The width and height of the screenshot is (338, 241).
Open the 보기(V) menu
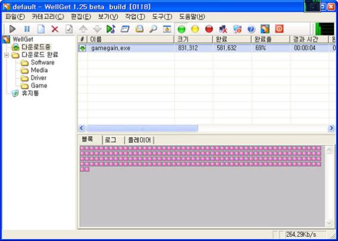(x=108, y=17)
